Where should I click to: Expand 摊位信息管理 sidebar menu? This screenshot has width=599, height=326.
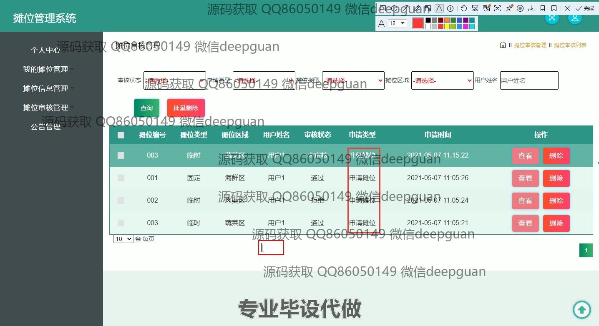coord(45,88)
